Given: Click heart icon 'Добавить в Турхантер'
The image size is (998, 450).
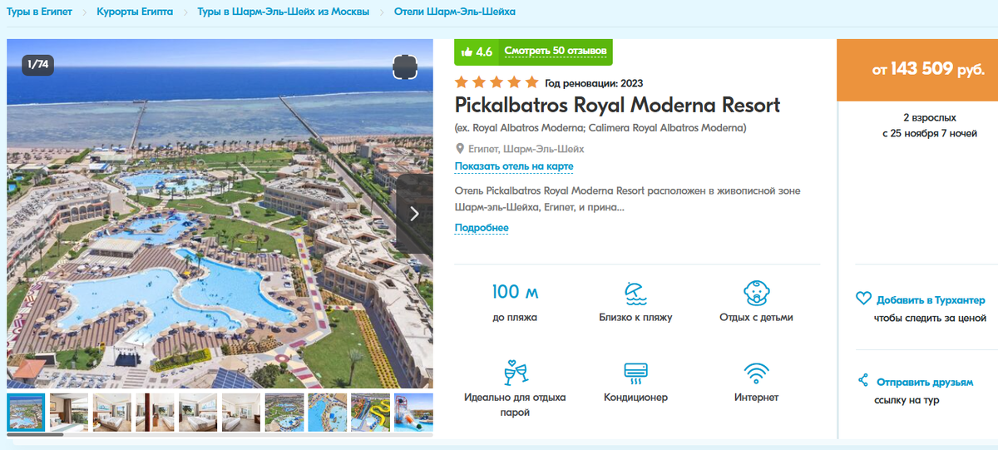Looking at the screenshot, I should 863,299.
